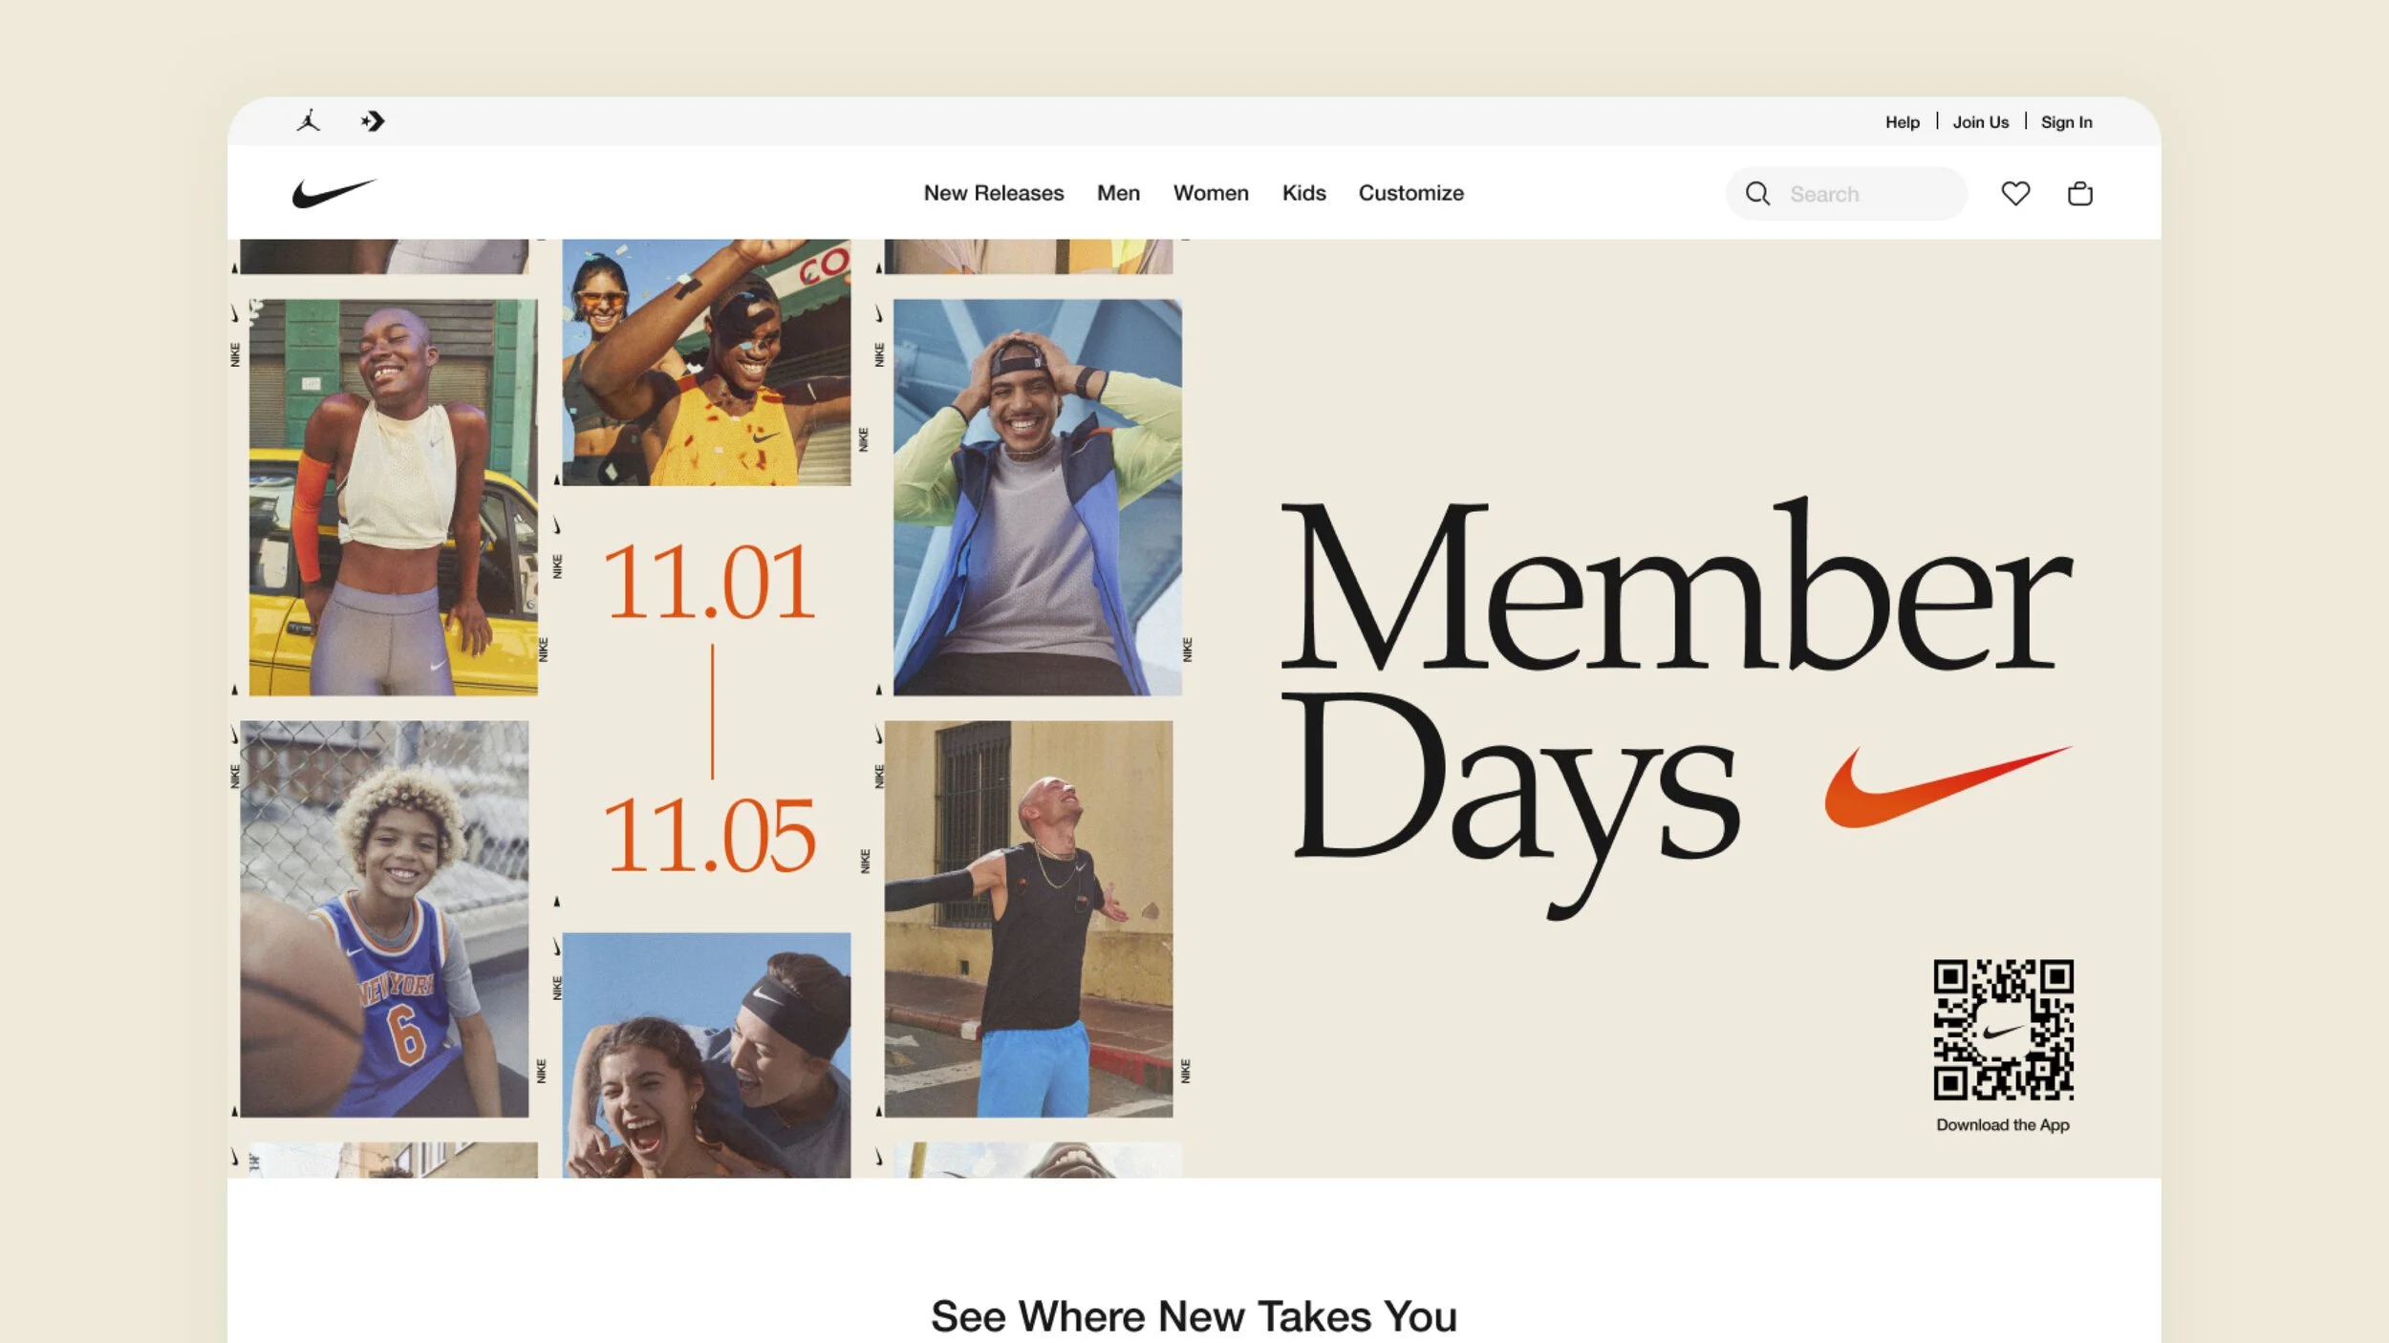
Task: Go to the Nike home swoosh logo
Action: [x=334, y=193]
